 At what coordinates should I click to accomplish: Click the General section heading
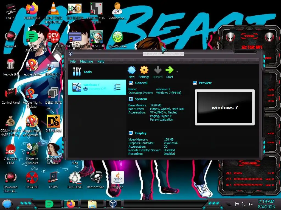pos(141,83)
